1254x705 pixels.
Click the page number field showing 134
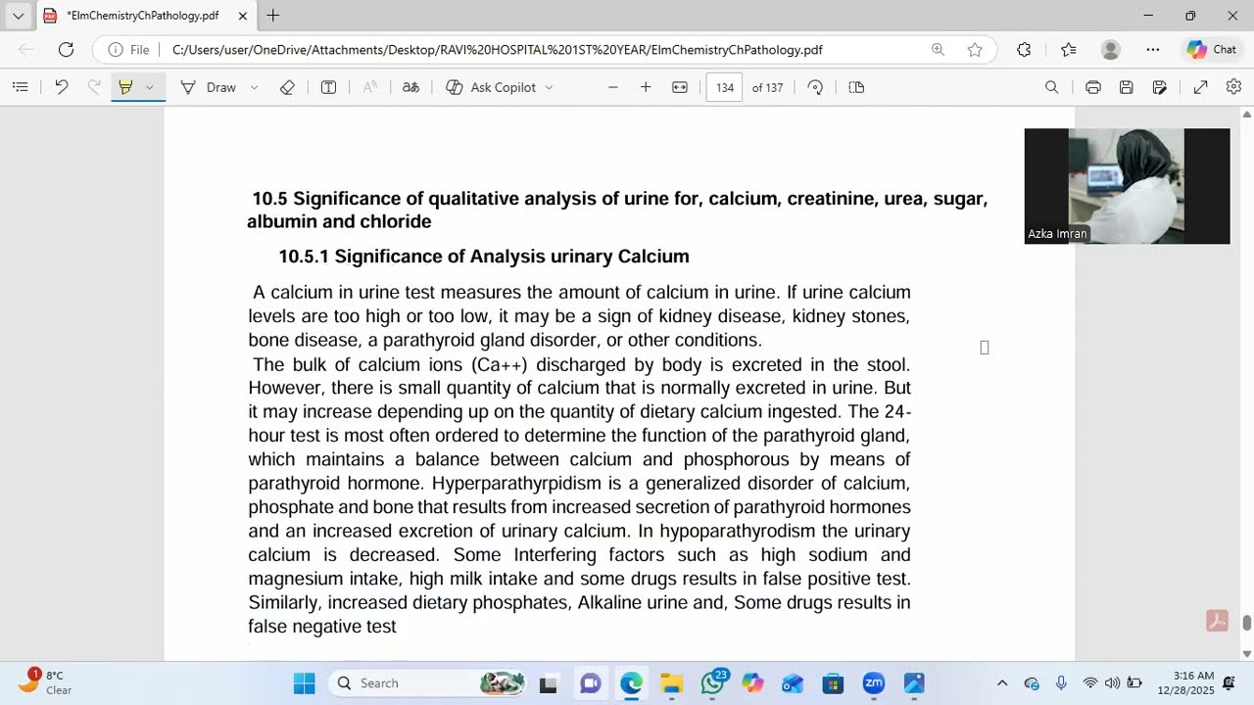[x=725, y=87]
